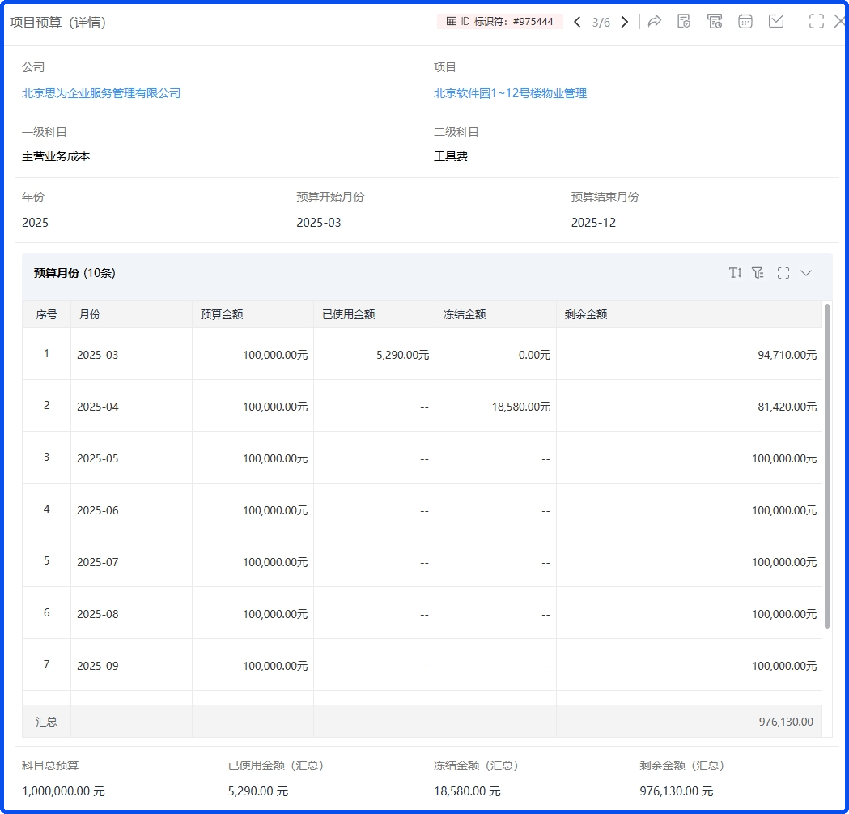Collapse the 预算月份 panel using the chevron
The height and width of the screenshot is (814, 849).
point(807,273)
